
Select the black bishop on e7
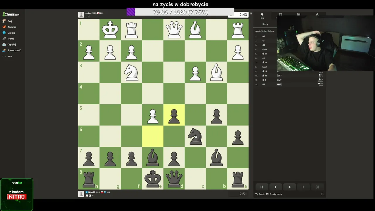(153, 158)
